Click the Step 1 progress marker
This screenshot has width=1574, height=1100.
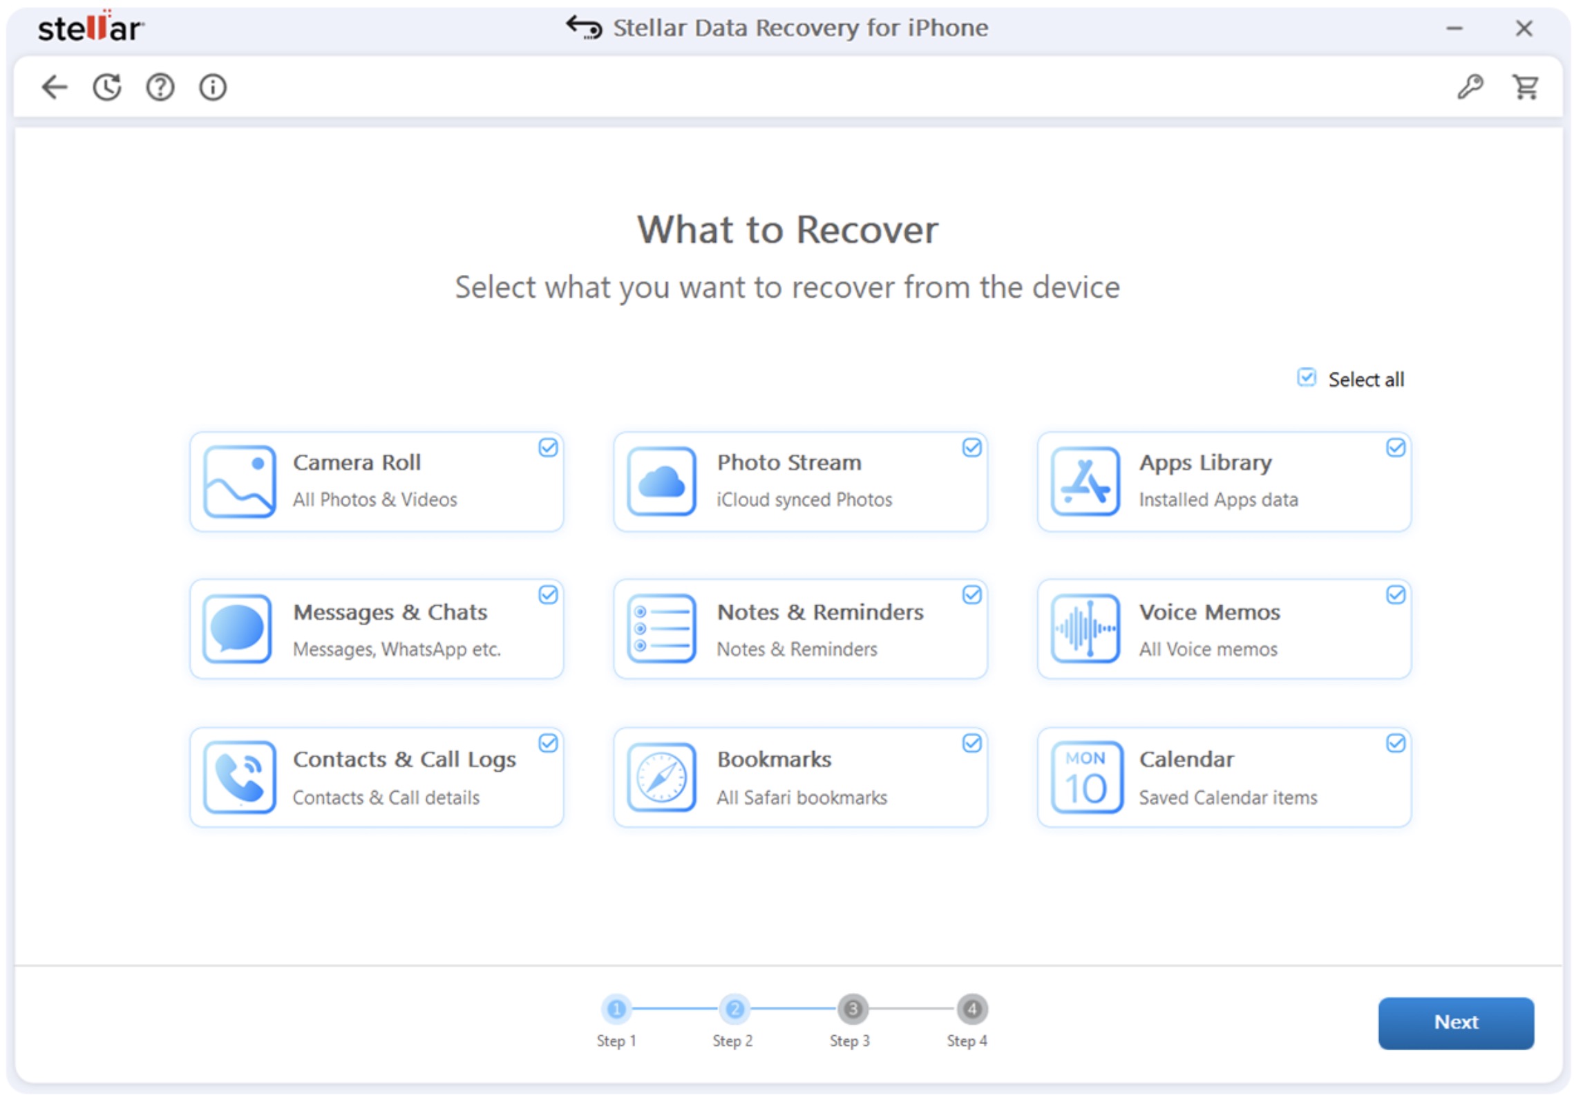tap(616, 1009)
